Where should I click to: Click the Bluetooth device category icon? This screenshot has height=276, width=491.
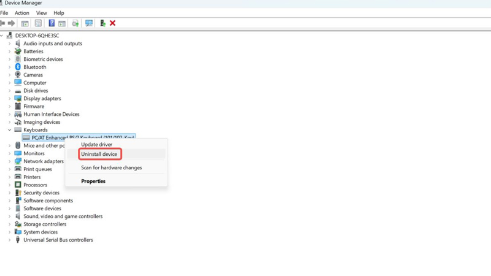(18, 67)
